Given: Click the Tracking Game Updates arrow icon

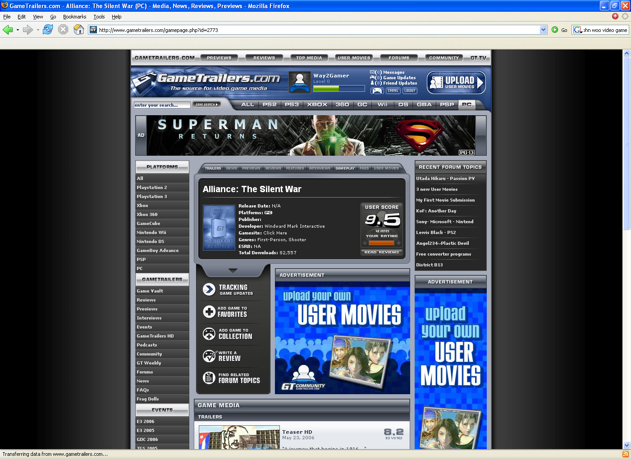Looking at the screenshot, I should 209,289.
